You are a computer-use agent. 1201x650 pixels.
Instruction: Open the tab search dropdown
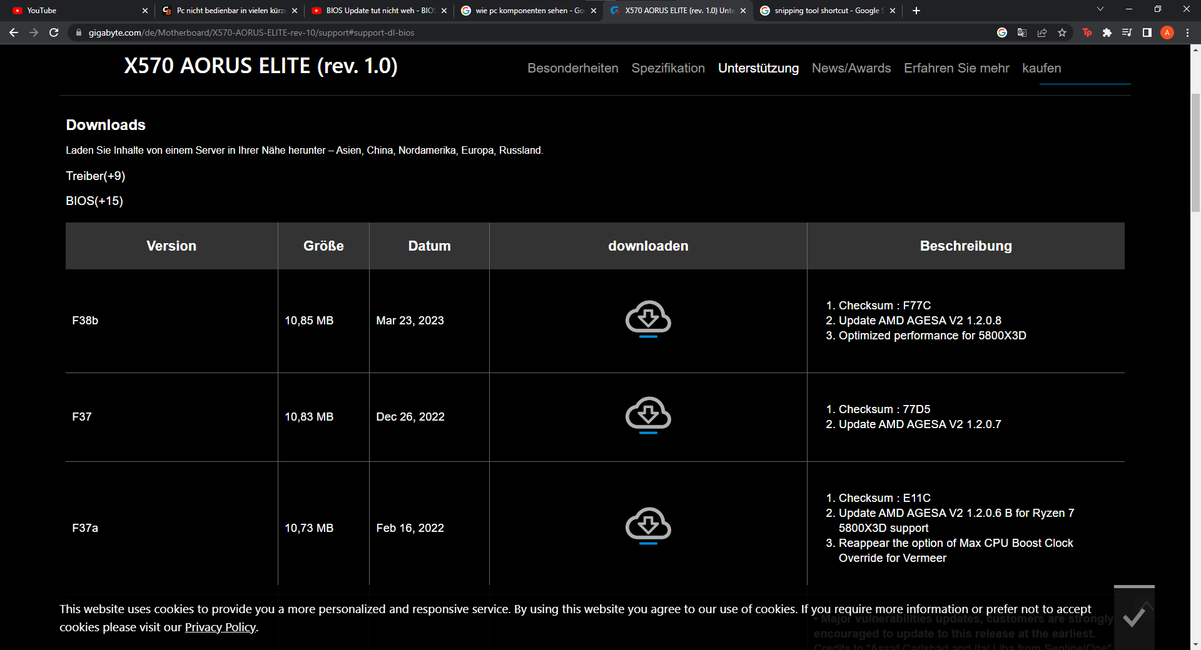[x=1100, y=9]
